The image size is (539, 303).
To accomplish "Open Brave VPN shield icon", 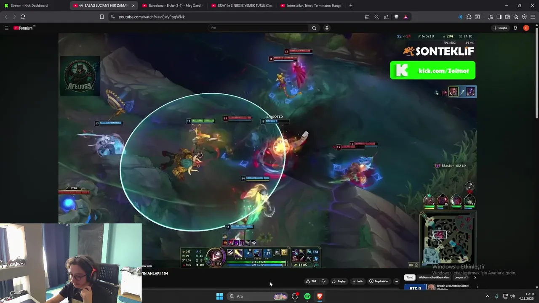I will (x=524, y=17).
